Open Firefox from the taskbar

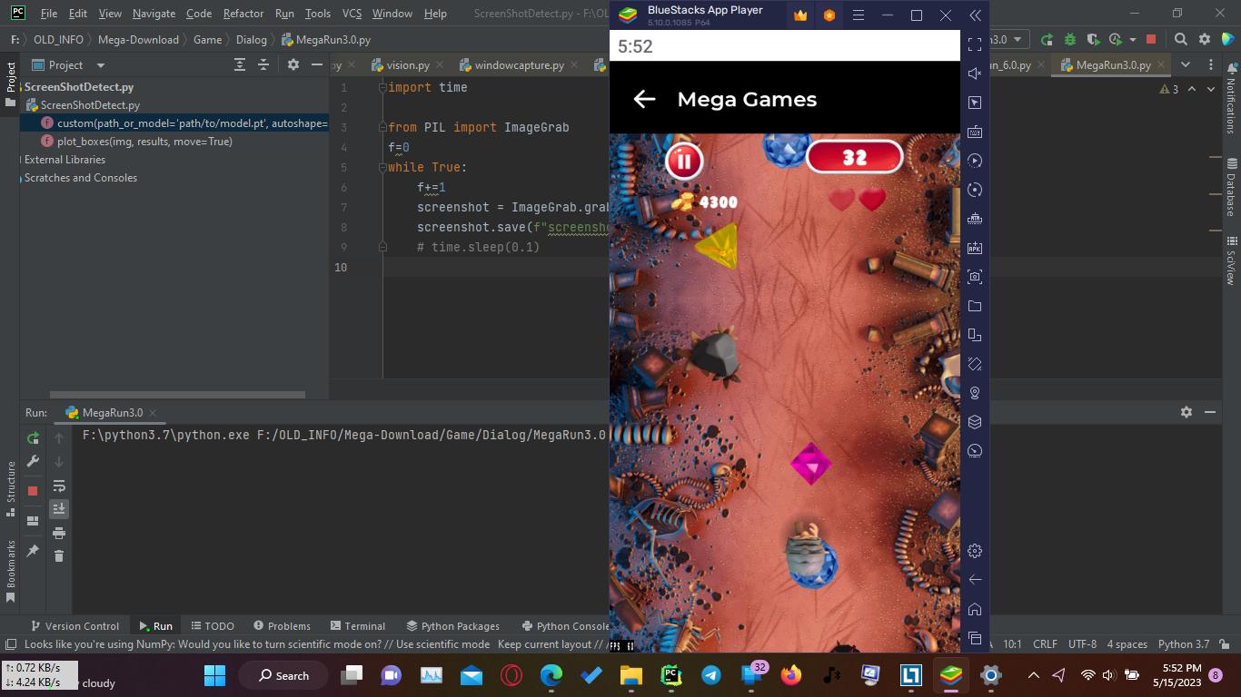[x=791, y=675]
